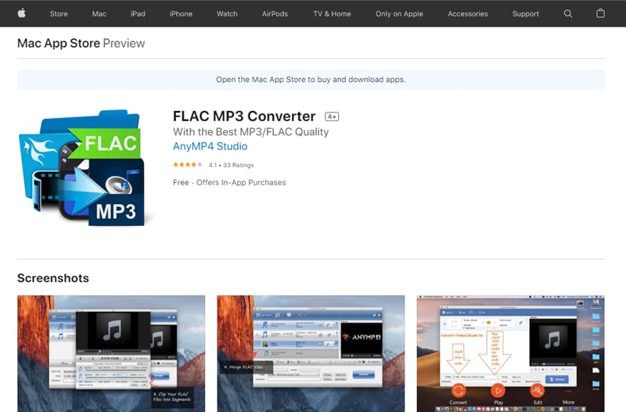The height and width of the screenshot is (412, 626).
Task: Click the Apple logo in the navigation bar
Action: coord(22,13)
